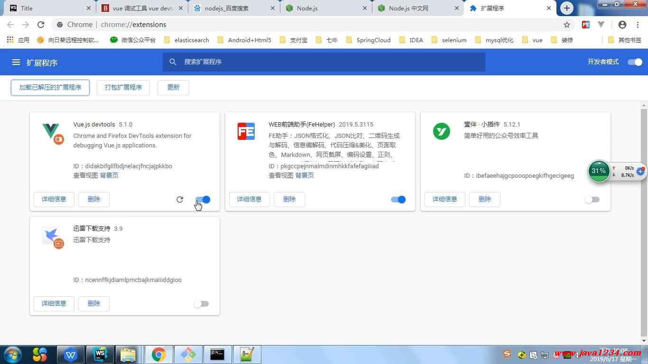This screenshot has width=648, height=364.
Task: Open a new browser tab
Action: (x=566, y=8)
